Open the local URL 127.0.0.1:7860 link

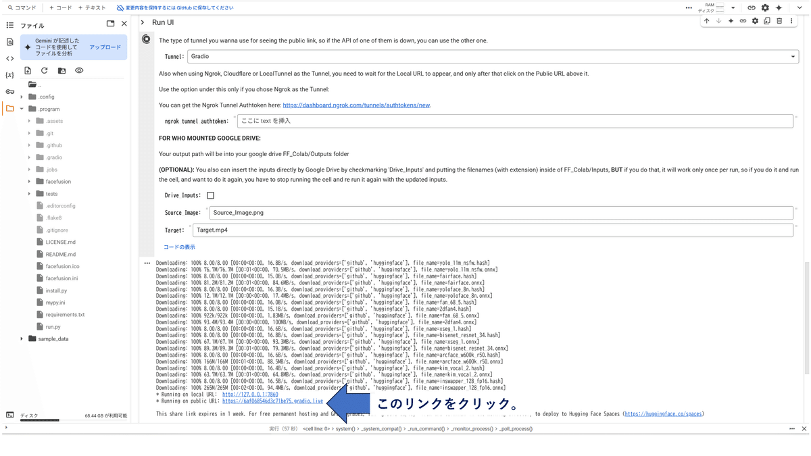tap(250, 395)
